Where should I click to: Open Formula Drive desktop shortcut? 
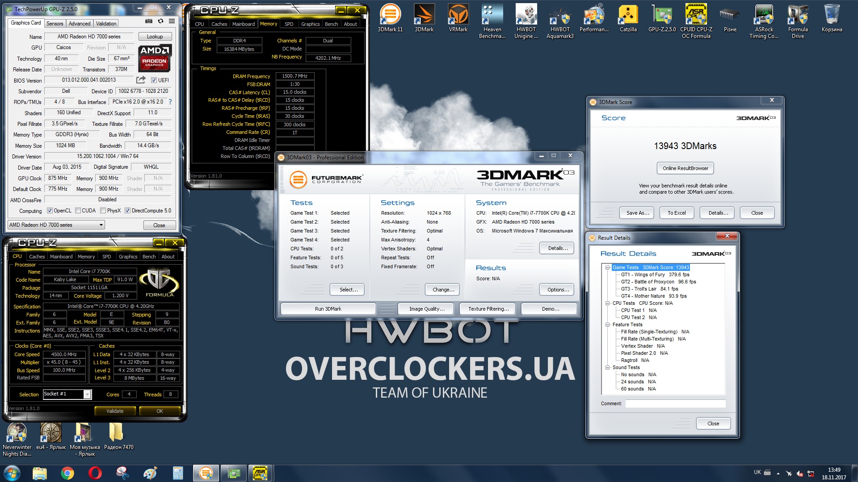(x=798, y=21)
